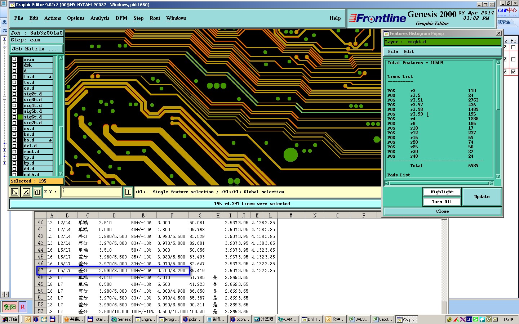Open the DFM menu
Screen dimensions: 519x324
pyautogui.click(x=121, y=18)
